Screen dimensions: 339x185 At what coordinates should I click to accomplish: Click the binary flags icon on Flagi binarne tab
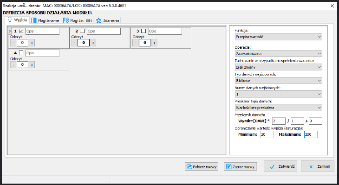pyautogui.click(x=34, y=20)
